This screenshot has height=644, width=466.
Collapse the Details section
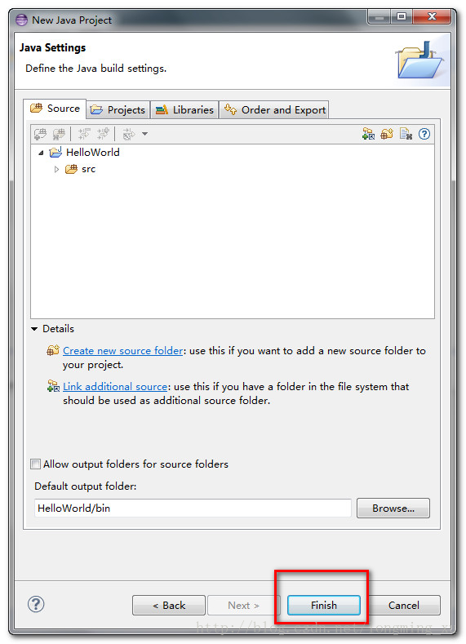coord(34,329)
